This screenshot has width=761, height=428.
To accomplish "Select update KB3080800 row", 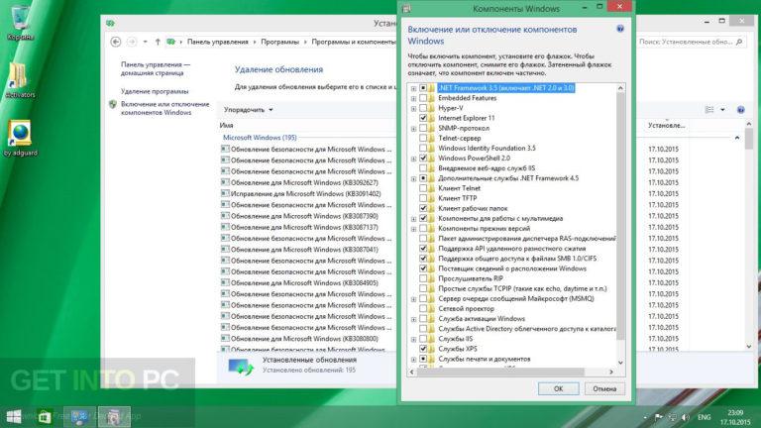I will tap(304, 339).
